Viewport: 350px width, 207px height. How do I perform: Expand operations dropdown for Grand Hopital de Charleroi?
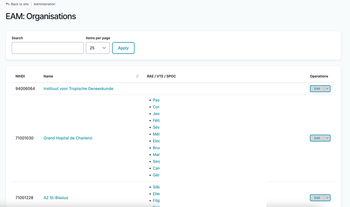point(327,138)
